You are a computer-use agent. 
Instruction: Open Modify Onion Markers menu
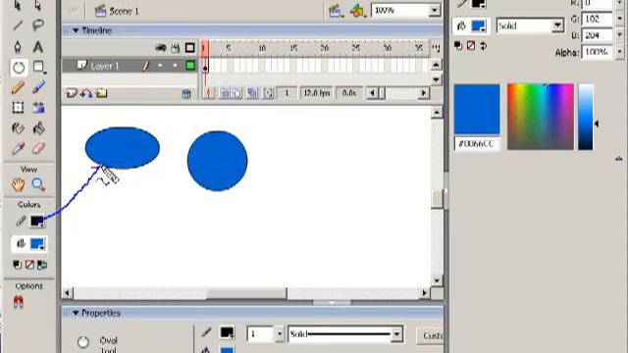point(268,93)
